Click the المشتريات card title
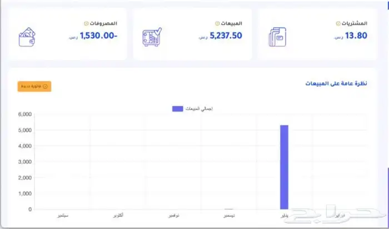This screenshot has width=389, height=229. (355, 23)
